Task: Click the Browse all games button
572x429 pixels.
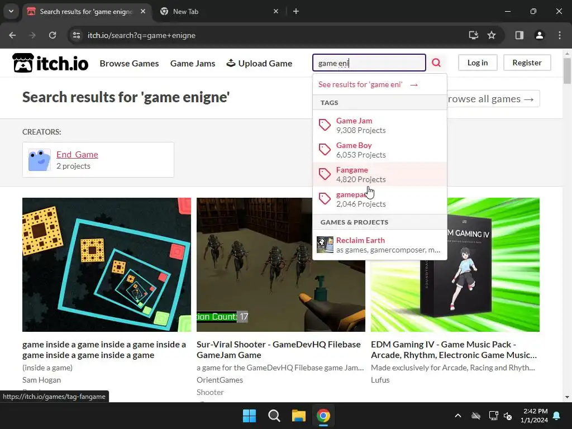Action: 493,98
